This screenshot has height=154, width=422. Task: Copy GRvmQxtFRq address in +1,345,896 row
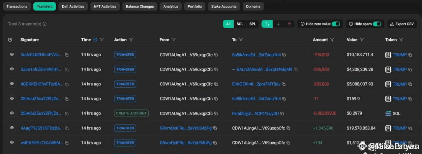pyautogui.click(x=215, y=128)
